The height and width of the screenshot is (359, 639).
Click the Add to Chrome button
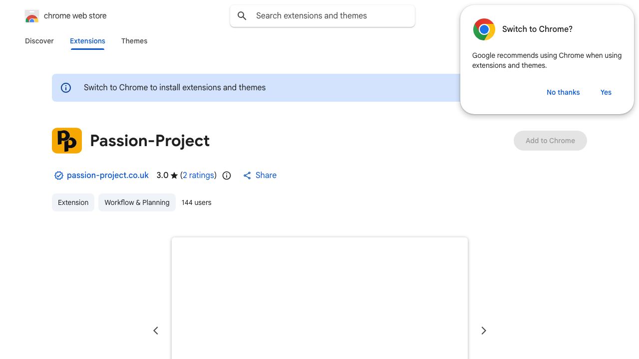550,141
